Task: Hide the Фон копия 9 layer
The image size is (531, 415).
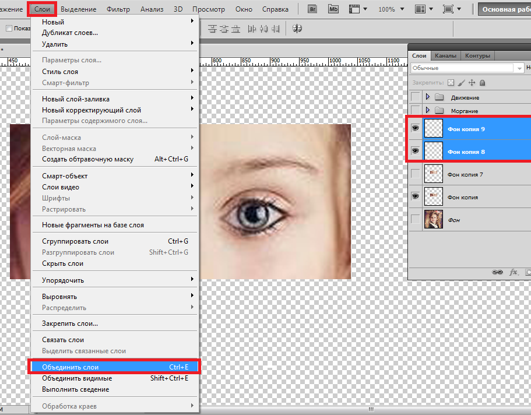Action: (415, 129)
